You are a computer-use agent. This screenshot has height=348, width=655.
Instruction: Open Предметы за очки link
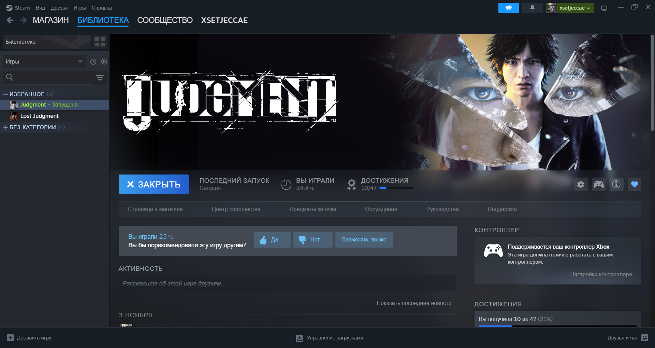point(313,209)
